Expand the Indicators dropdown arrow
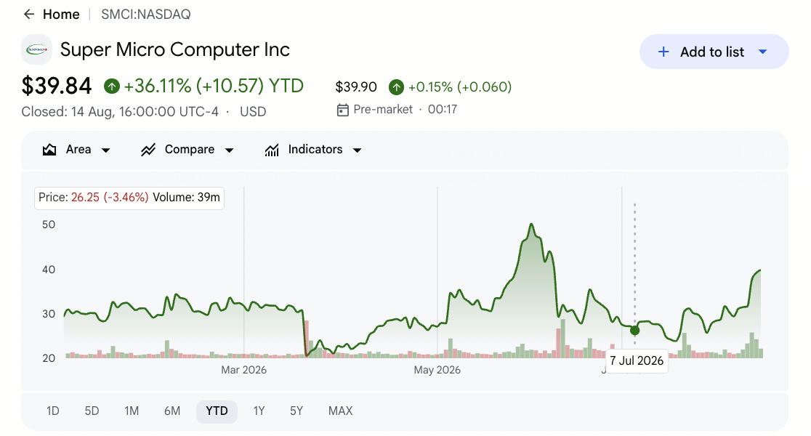Screen dimensions: 811x436 click(x=357, y=150)
